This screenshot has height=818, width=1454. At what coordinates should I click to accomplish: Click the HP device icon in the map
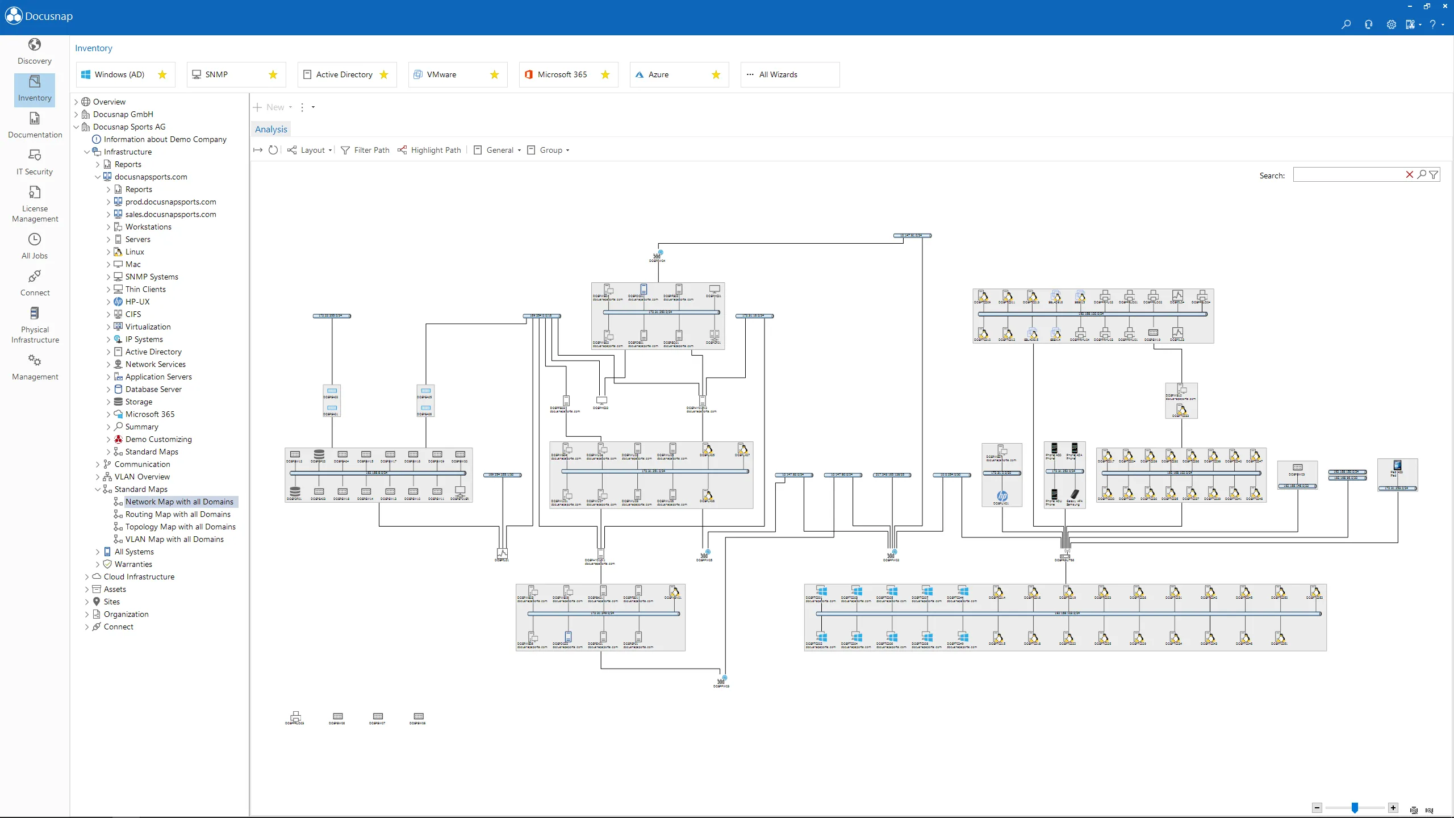(1002, 496)
